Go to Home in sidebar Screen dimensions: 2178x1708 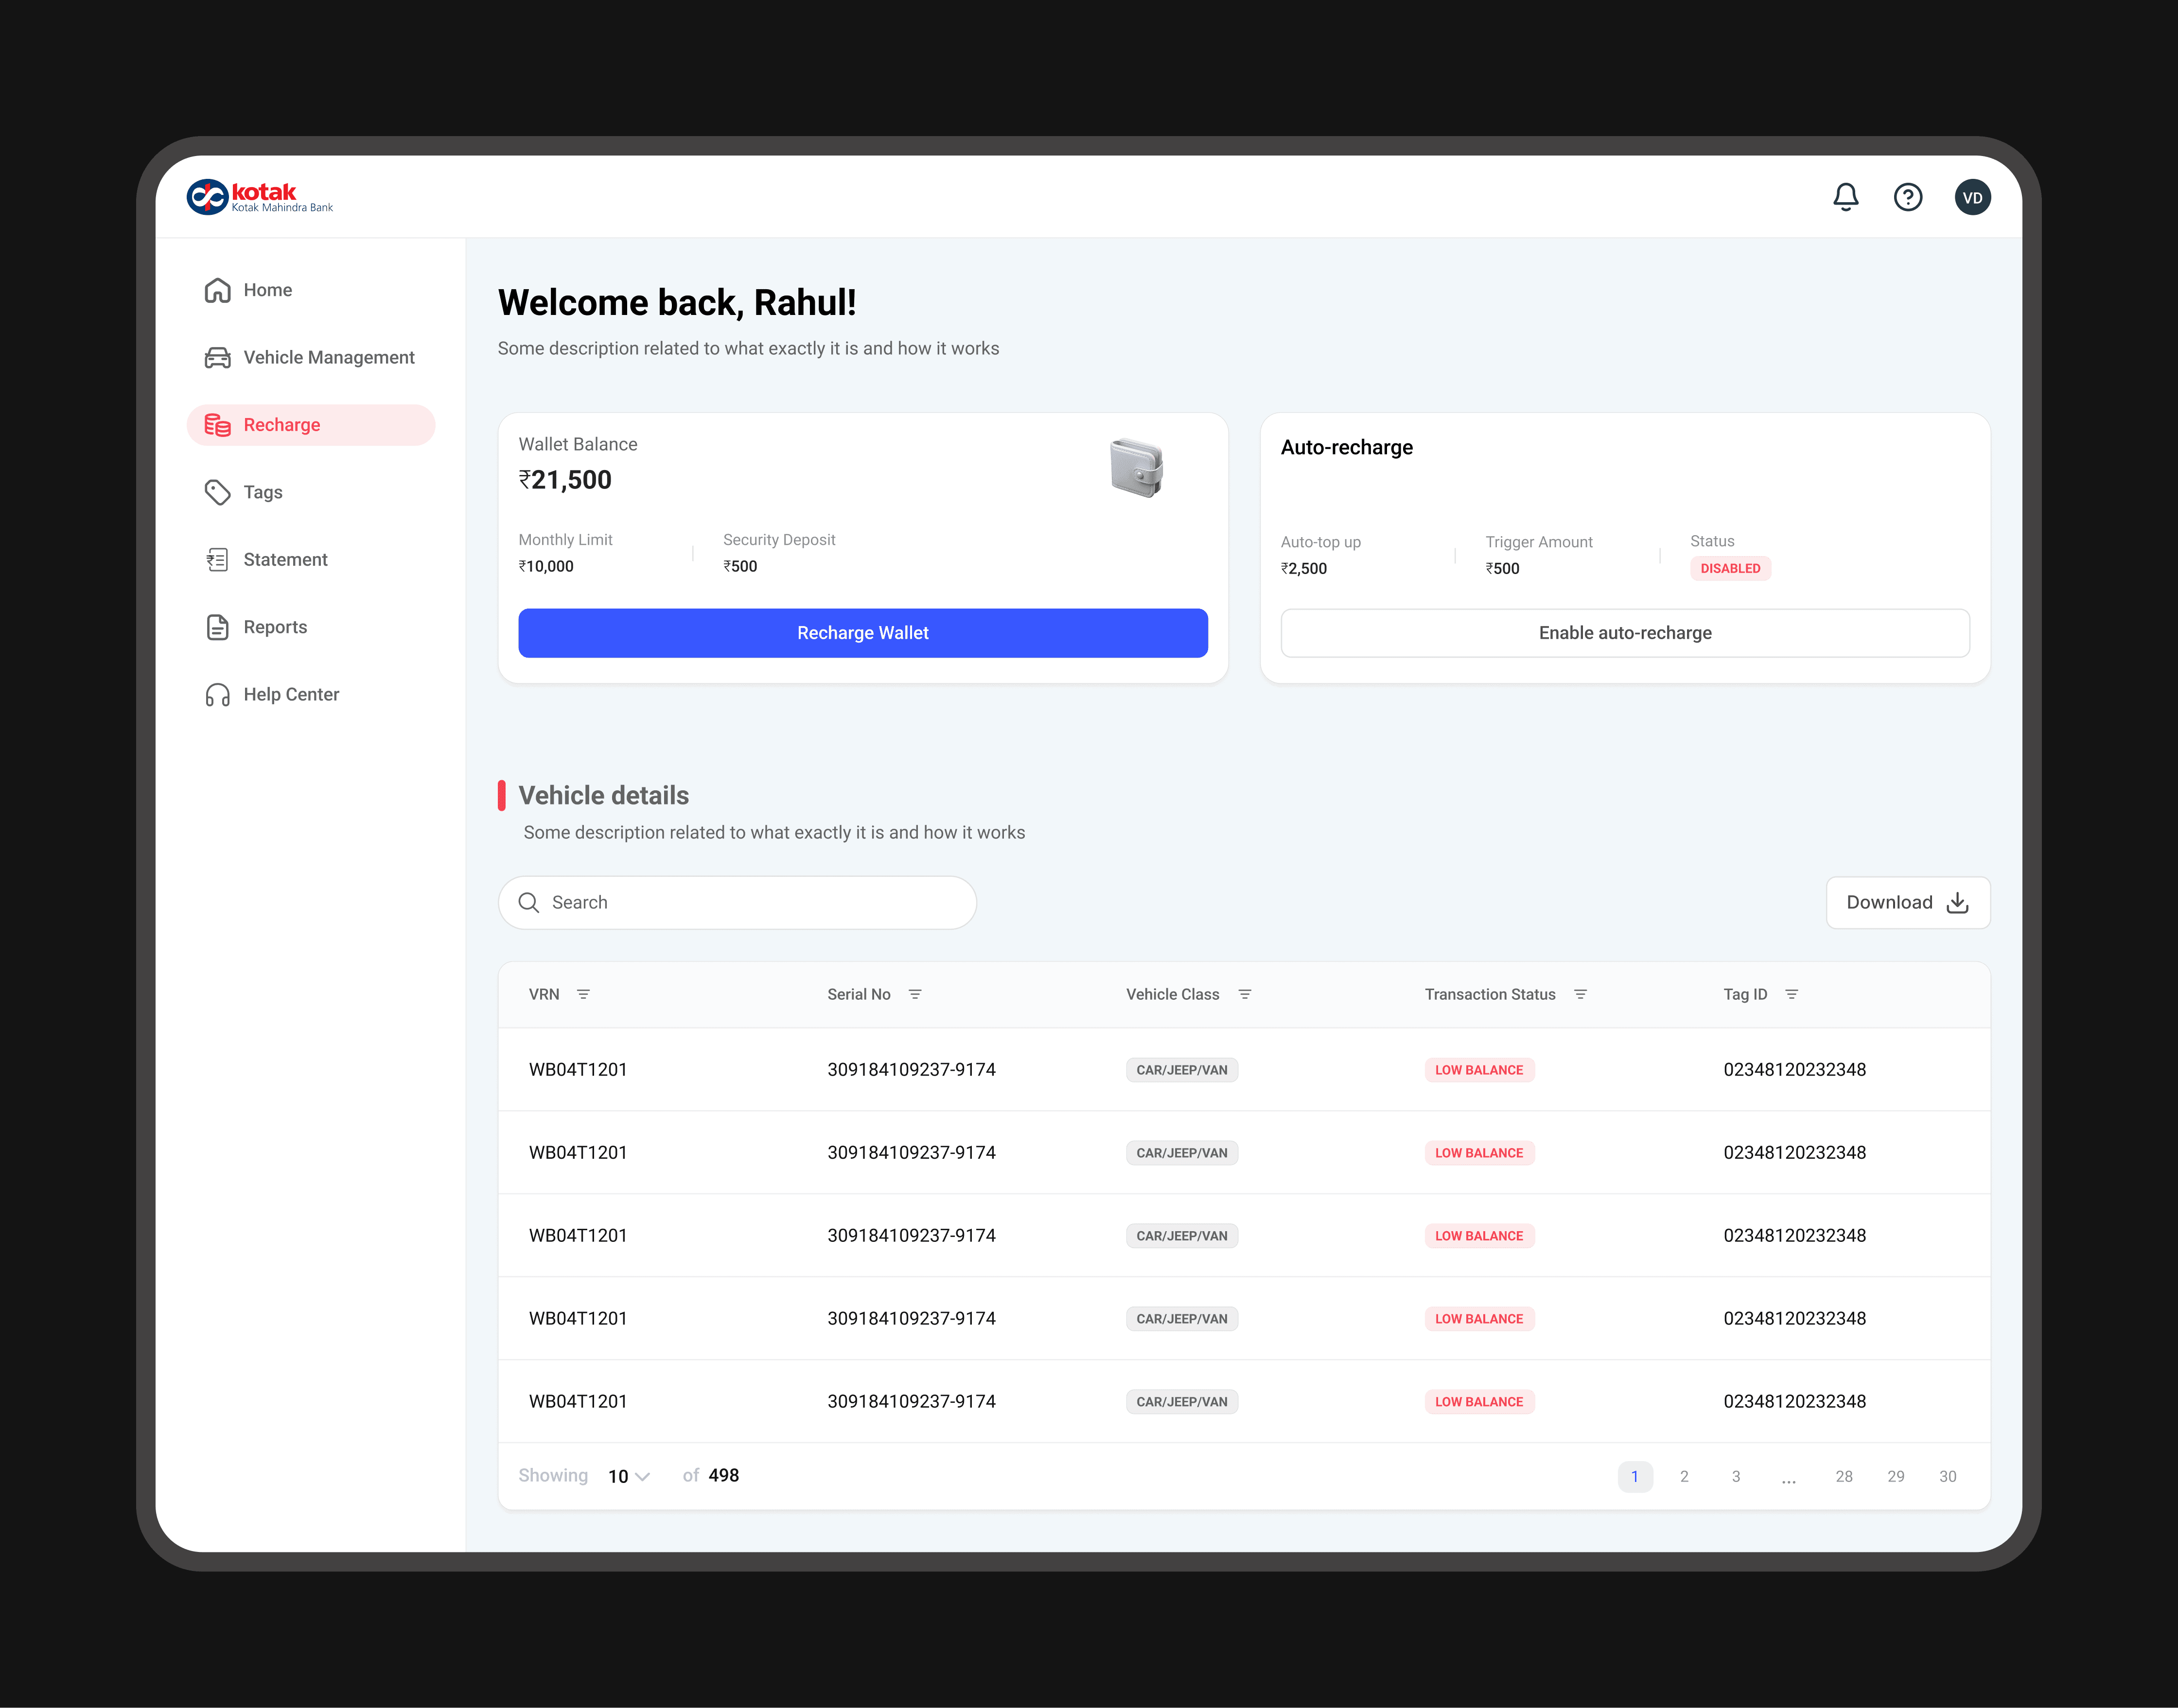coord(267,290)
